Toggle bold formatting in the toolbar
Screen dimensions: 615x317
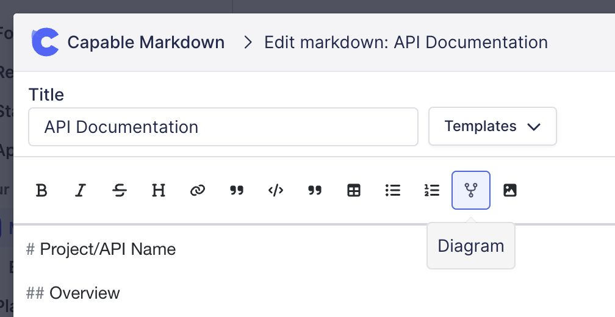click(x=41, y=190)
